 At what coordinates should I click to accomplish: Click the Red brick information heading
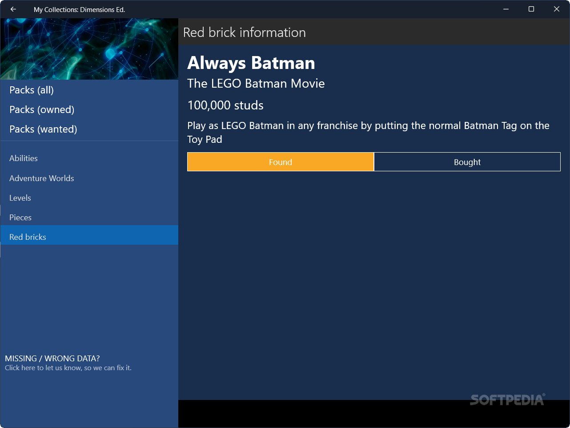245,32
